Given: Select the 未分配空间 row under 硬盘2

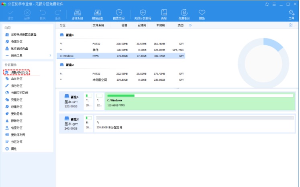Looking at the screenshot, I should tap(120, 79).
